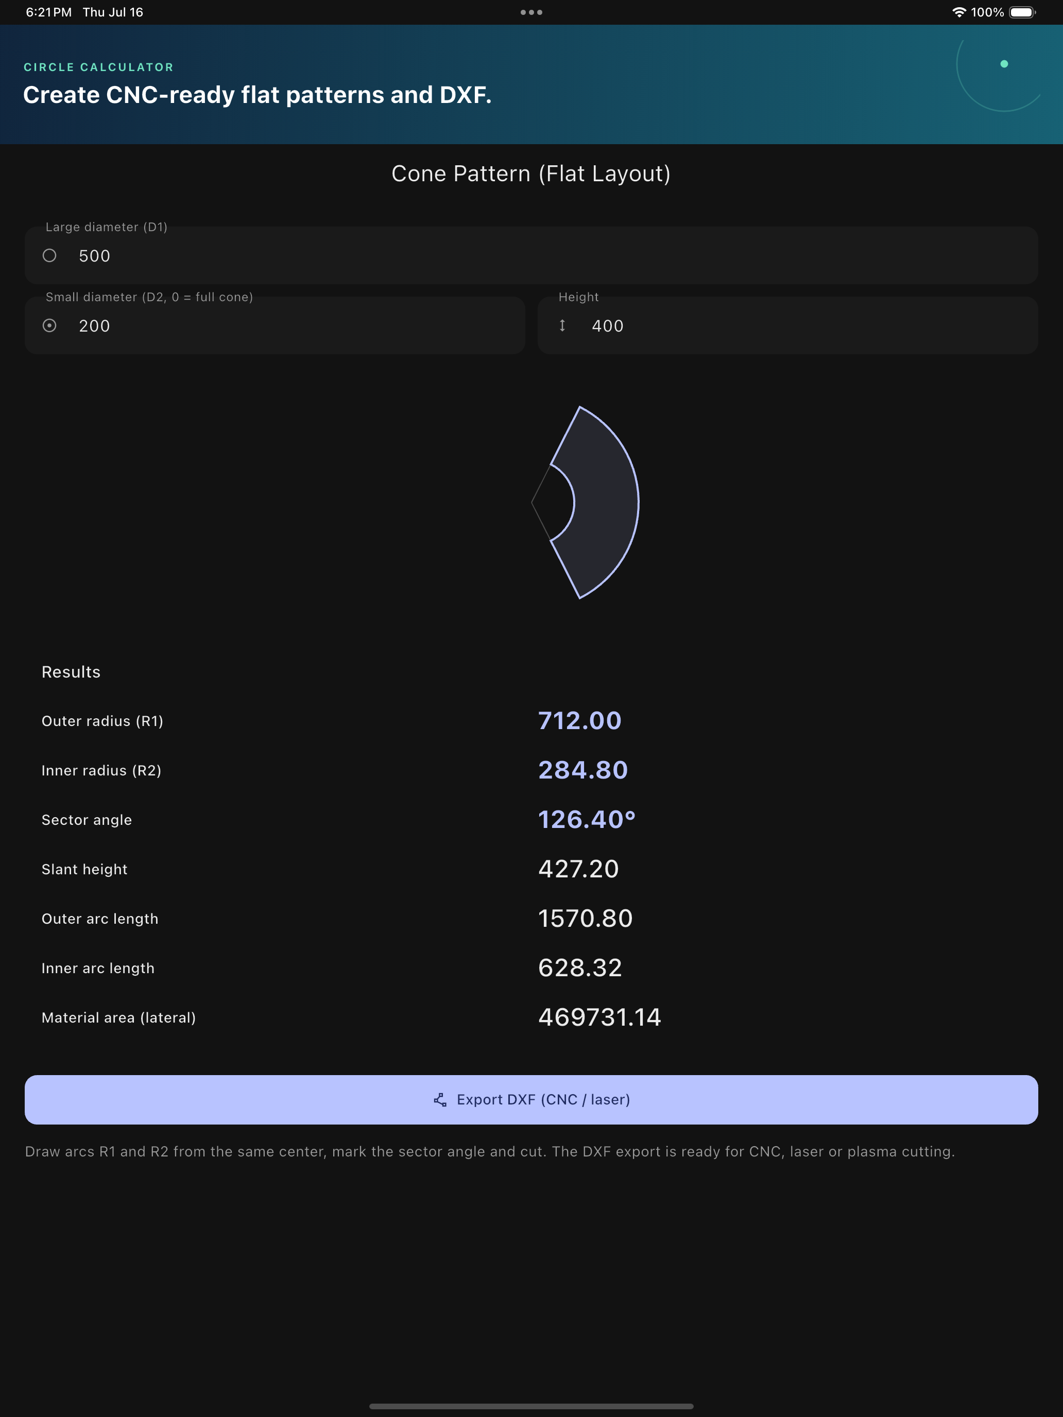This screenshot has width=1063, height=1417.
Task: Tap the Outer arc length label
Action: click(x=100, y=919)
